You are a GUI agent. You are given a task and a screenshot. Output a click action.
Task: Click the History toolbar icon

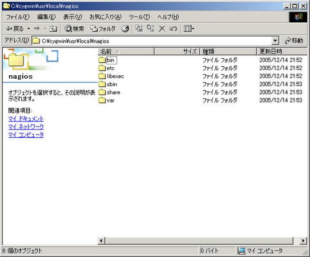(125, 29)
